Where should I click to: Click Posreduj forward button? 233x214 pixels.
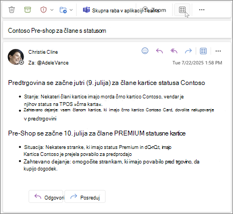(85, 196)
